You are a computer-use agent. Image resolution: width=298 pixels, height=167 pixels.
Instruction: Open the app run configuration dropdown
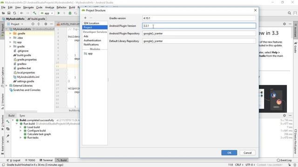pyautogui.click(x=47, y=13)
